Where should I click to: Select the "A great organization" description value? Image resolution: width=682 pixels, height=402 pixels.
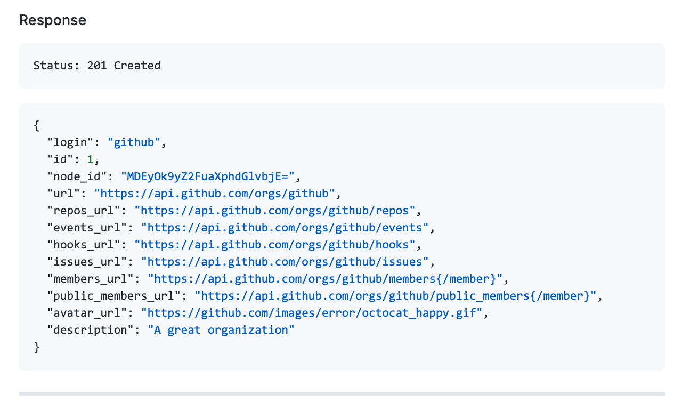coord(221,330)
